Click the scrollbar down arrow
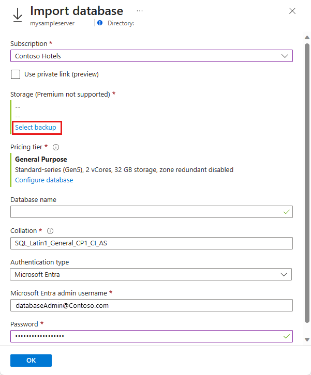Screen dimensions: 311x375 pyautogui.click(x=306, y=339)
